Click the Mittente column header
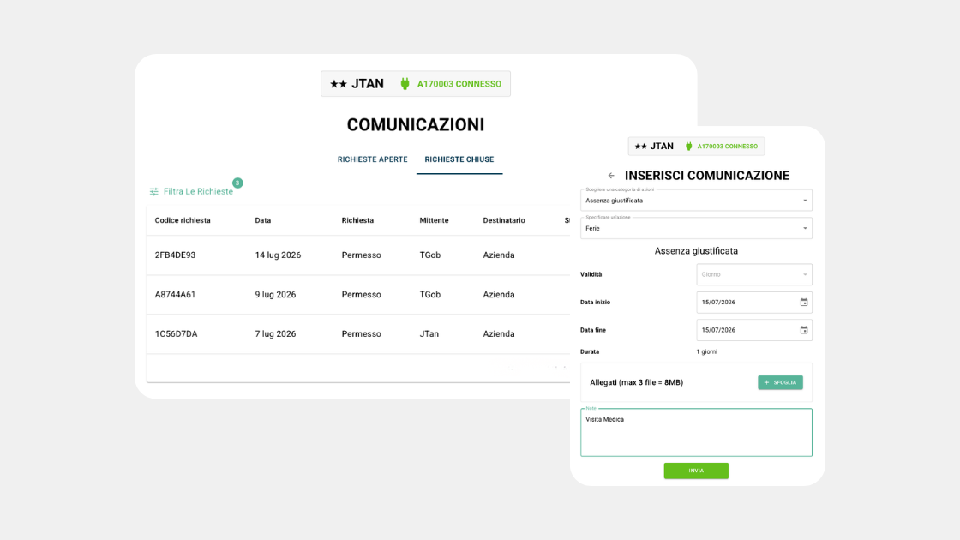The width and height of the screenshot is (960, 540). (x=434, y=220)
